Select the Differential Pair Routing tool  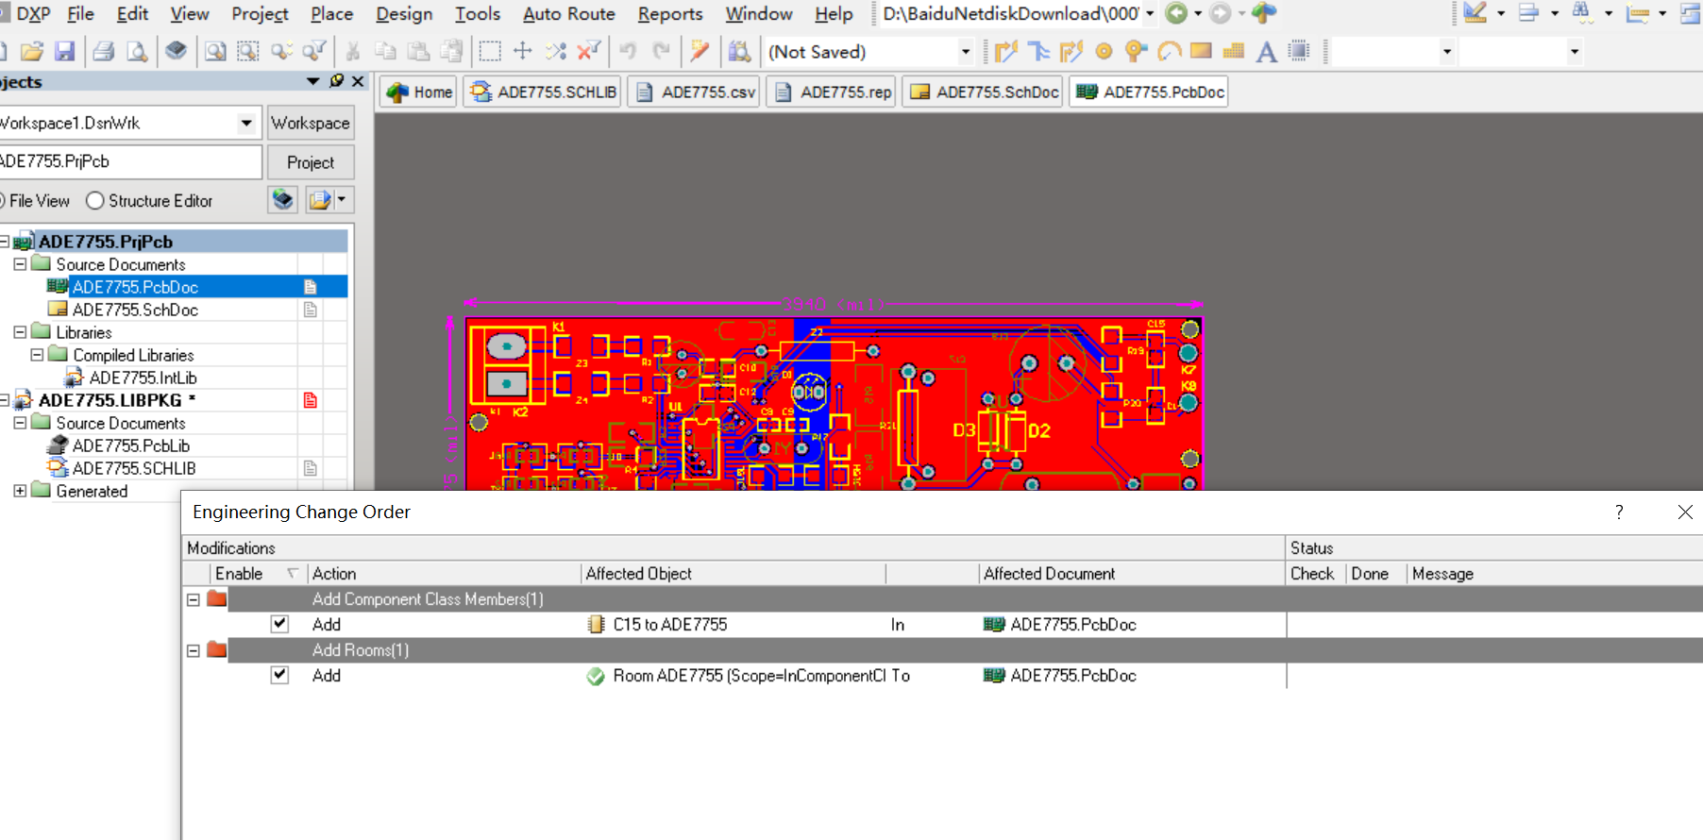click(x=1071, y=51)
